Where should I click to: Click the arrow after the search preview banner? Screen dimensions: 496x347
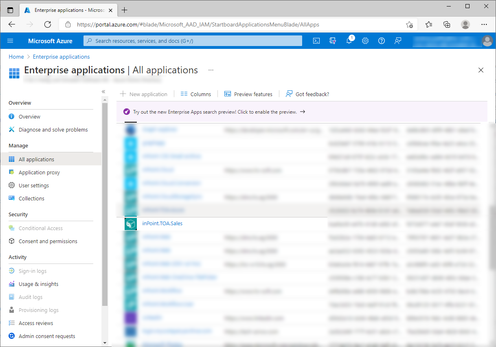pyautogui.click(x=303, y=112)
